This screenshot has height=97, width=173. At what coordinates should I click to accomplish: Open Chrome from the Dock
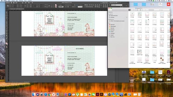(49, 94)
